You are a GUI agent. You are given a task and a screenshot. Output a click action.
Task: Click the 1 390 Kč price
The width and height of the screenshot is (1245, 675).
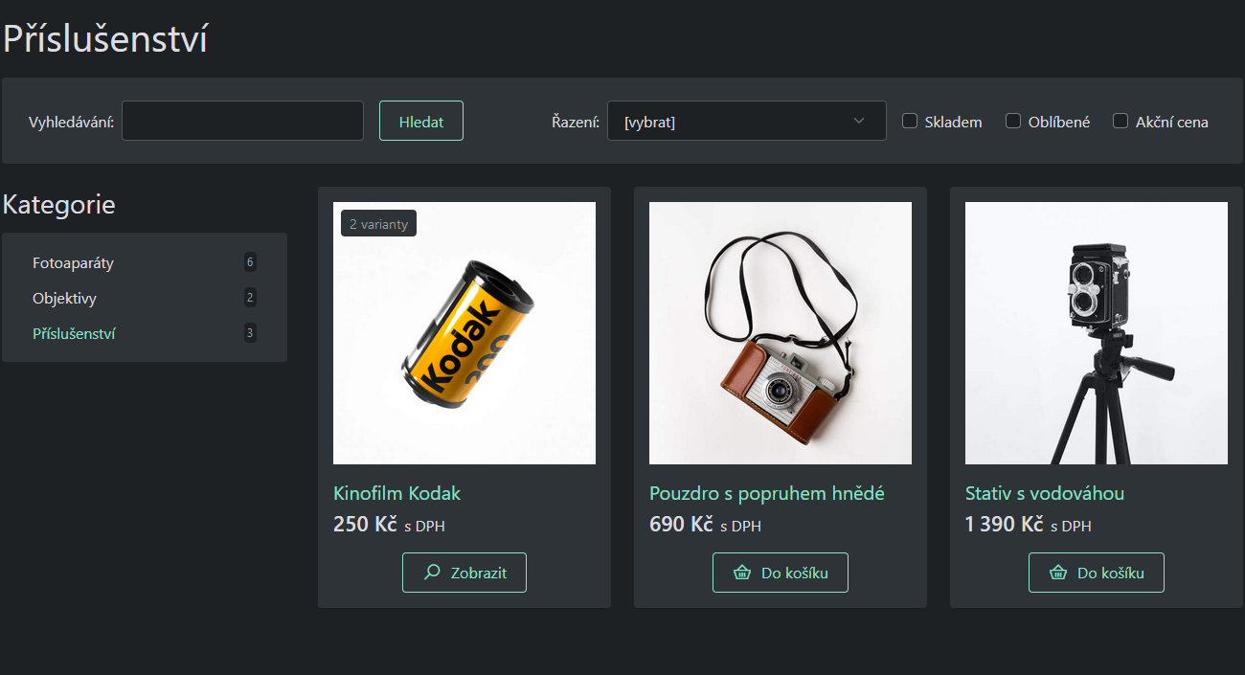click(1004, 524)
